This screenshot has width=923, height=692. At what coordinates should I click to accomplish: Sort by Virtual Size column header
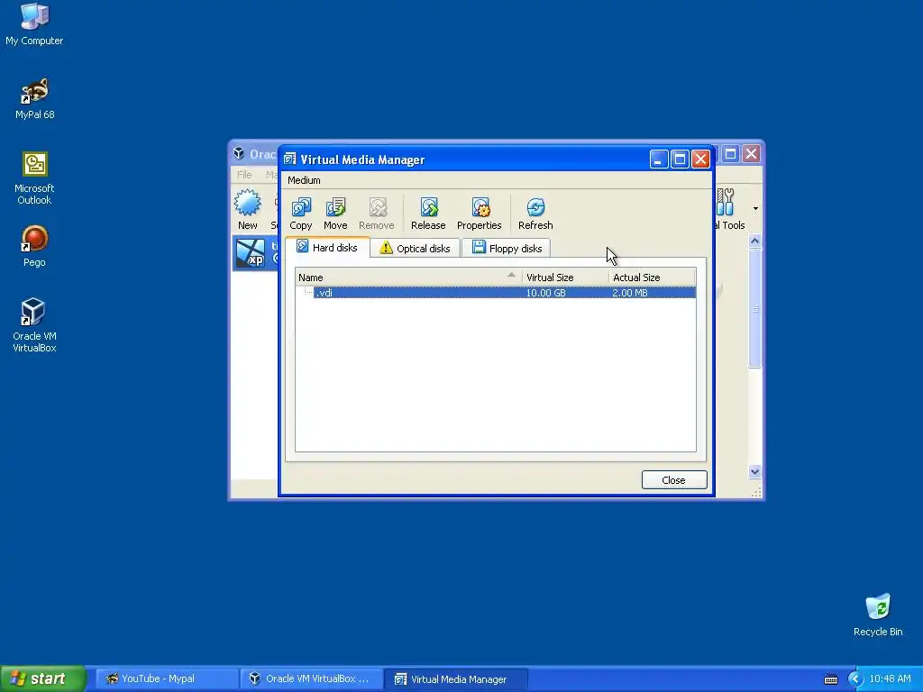click(565, 278)
